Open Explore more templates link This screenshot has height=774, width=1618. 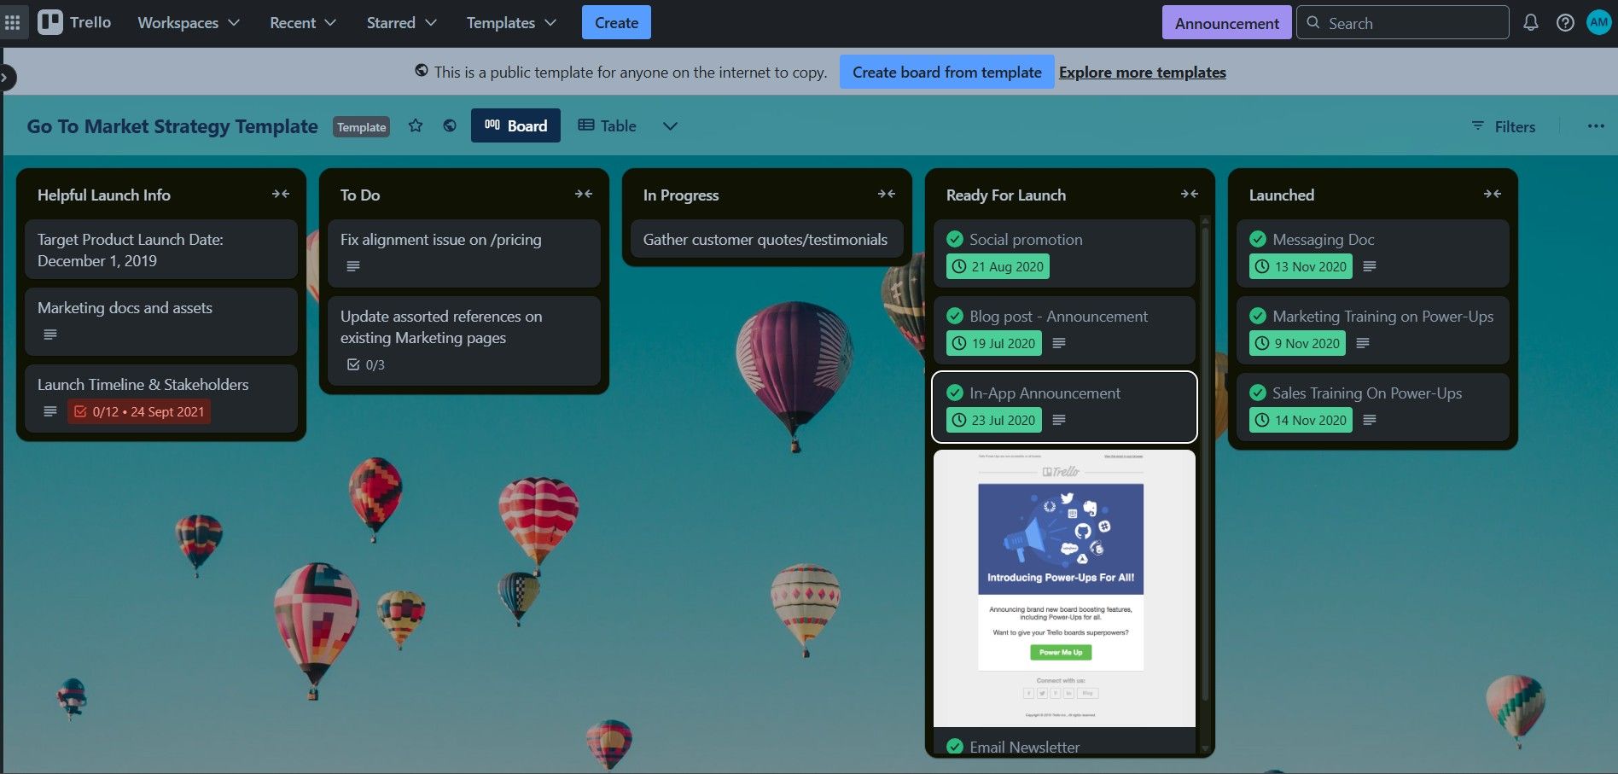(1142, 73)
